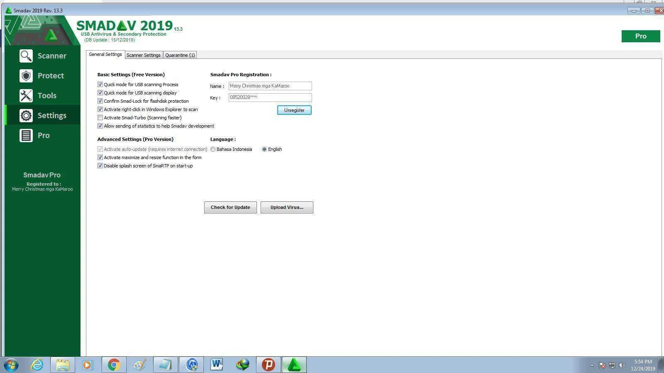
Task: Open Paint from the taskbar
Action: coord(139,365)
